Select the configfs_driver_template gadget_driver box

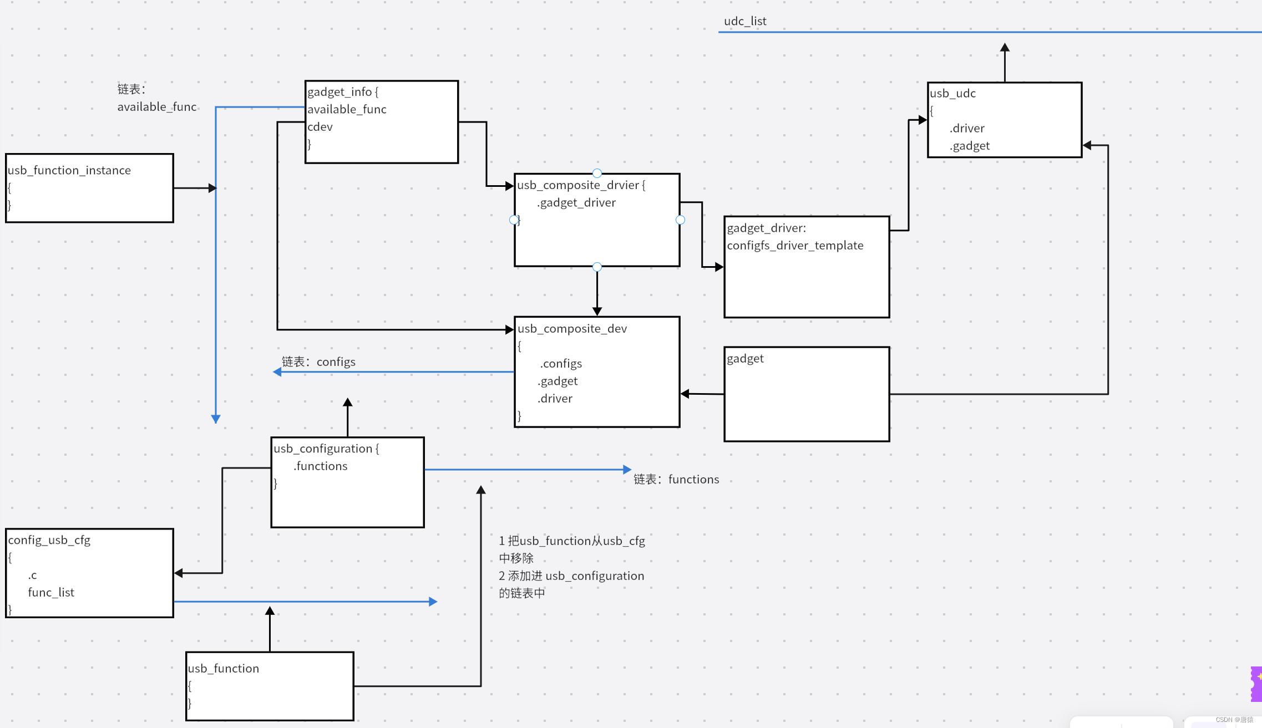[807, 267]
